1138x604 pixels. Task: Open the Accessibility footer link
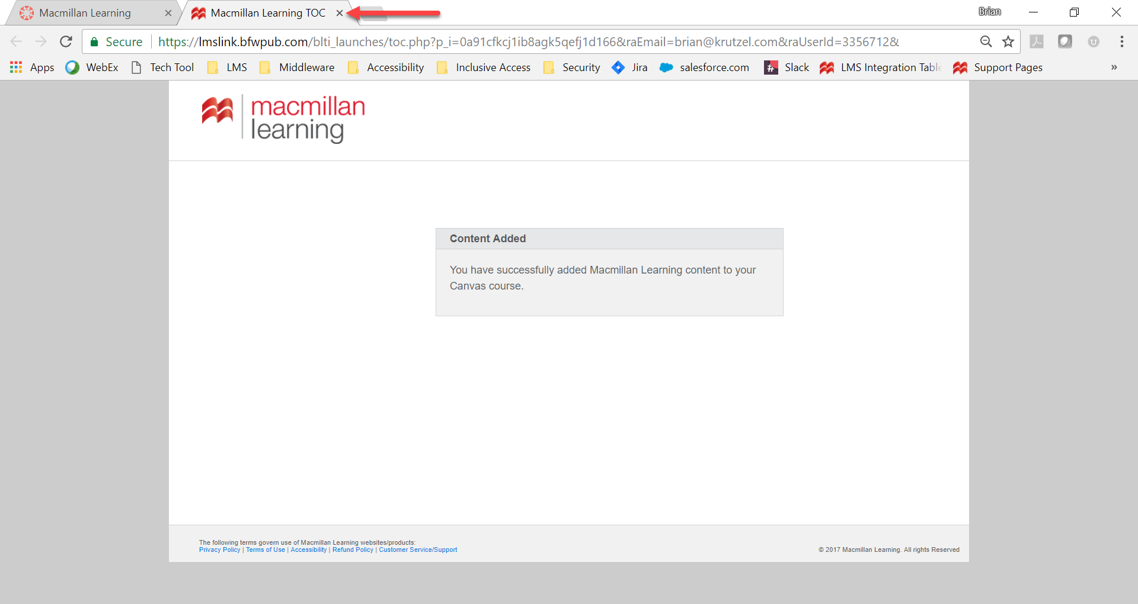click(308, 550)
